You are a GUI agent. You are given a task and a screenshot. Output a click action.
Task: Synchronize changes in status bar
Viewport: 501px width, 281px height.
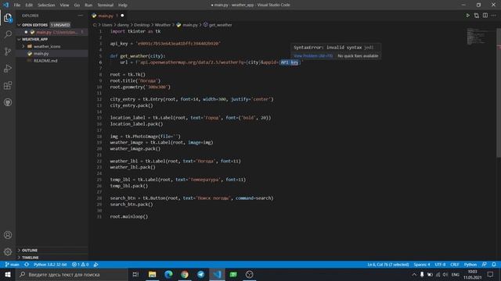point(27,265)
